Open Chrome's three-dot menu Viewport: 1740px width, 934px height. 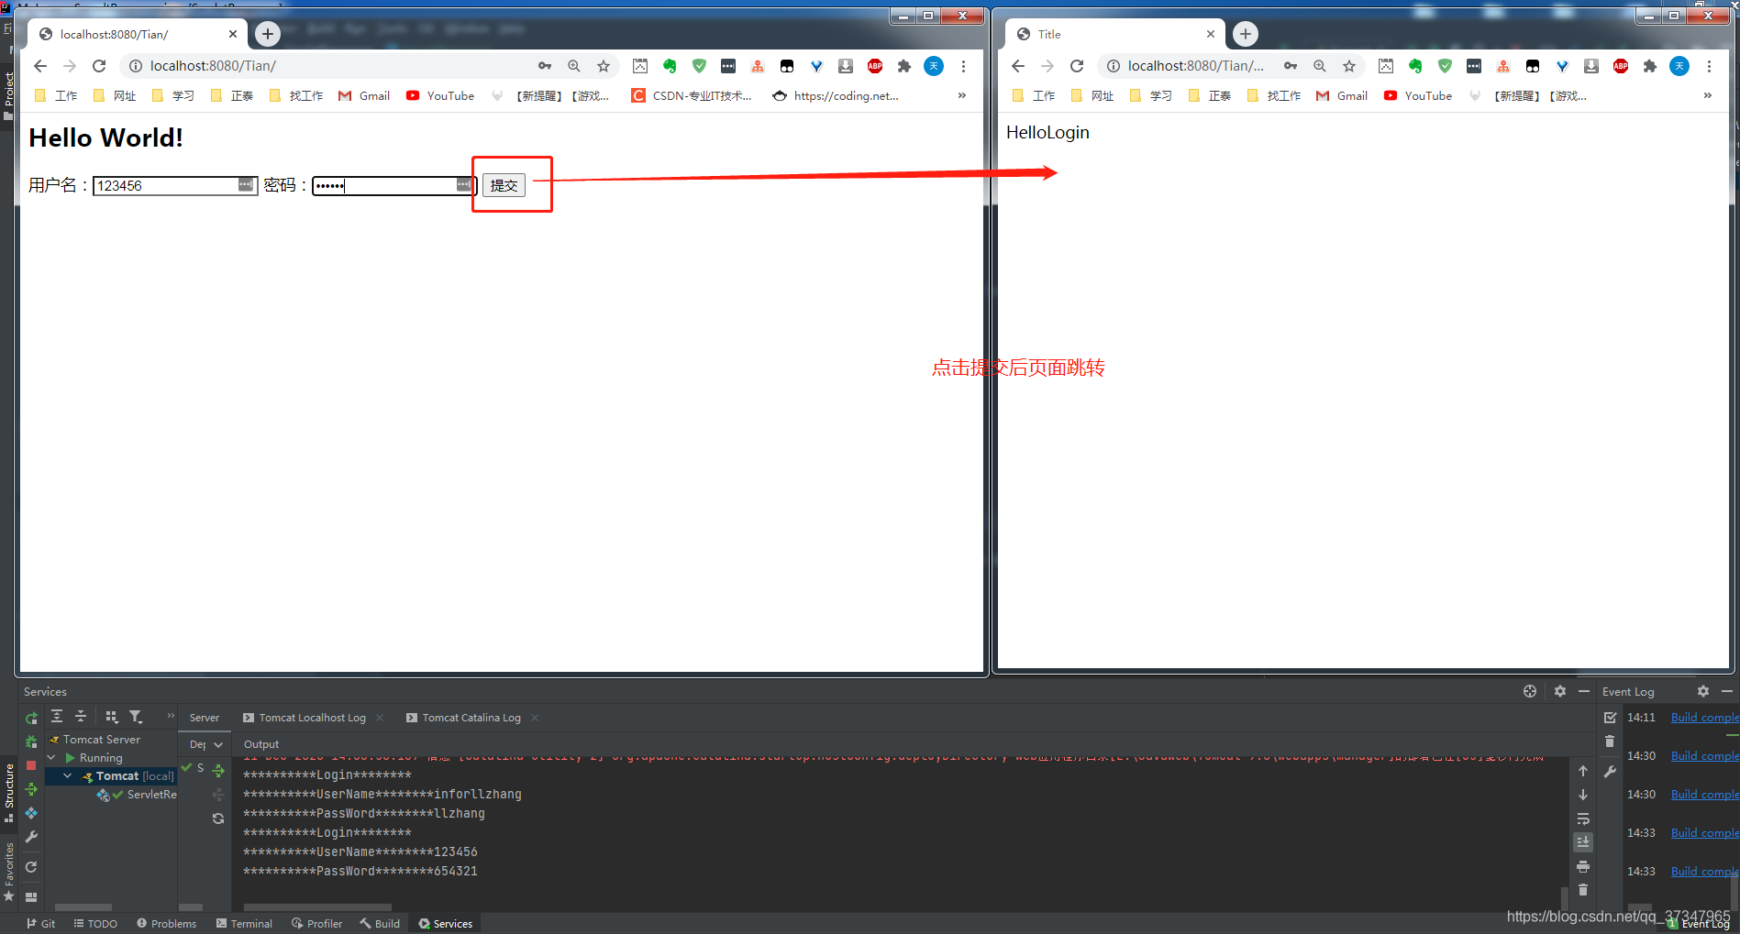[x=963, y=66]
